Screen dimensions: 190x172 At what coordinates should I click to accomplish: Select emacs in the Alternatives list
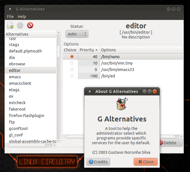30,77
